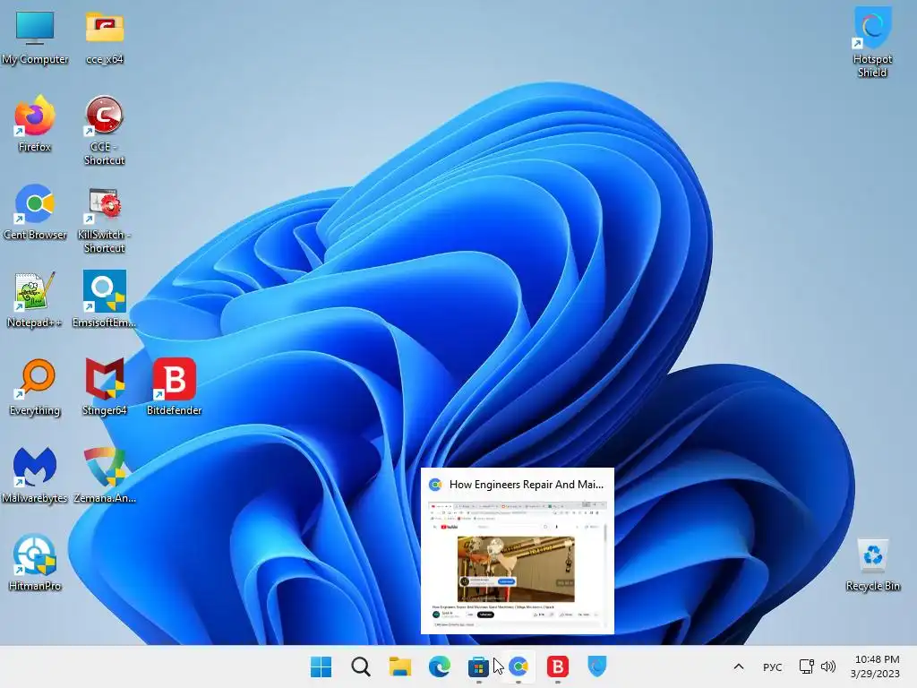This screenshot has height=688, width=917.
Task: Expand the hidden system tray icons chevron
Action: pos(739,666)
